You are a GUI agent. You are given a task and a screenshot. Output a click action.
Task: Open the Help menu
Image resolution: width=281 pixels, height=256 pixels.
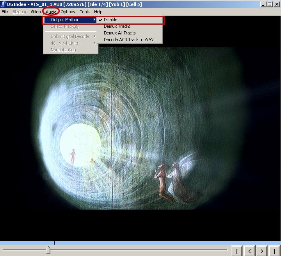[98, 12]
